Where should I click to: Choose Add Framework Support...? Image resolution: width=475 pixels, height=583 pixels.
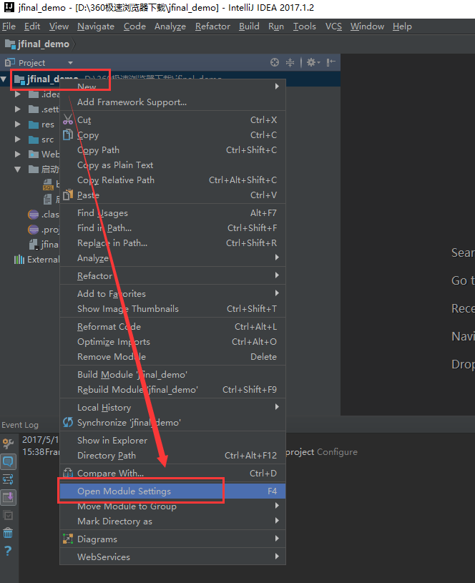click(172, 102)
